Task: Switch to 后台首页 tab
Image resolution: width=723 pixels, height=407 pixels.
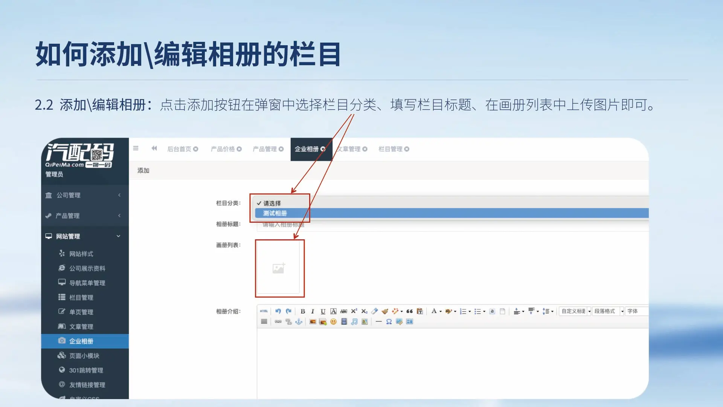Action: (x=179, y=149)
